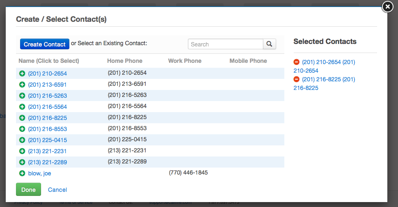Add (213) 221-2231 with its plus icon

click(22, 151)
